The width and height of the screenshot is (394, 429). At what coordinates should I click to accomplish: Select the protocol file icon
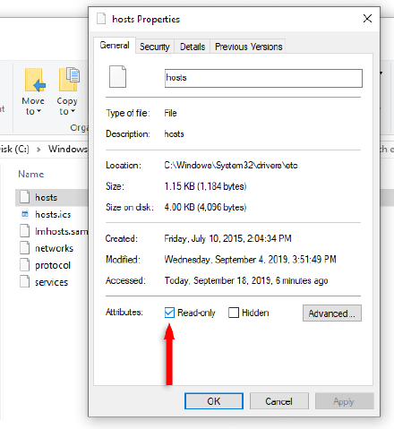[25, 265]
